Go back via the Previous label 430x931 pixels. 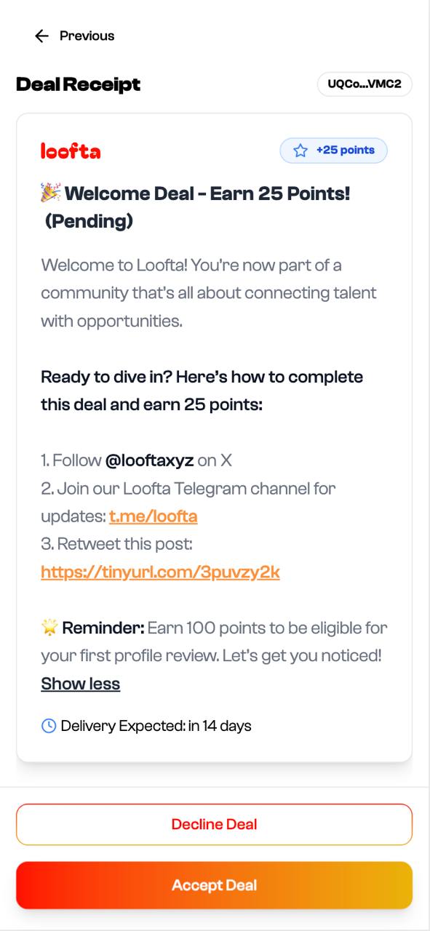[87, 36]
